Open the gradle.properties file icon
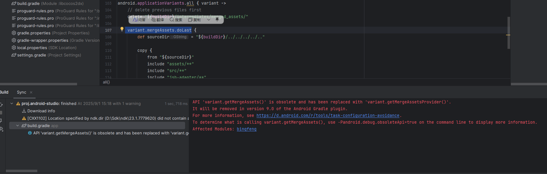The width and height of the screenshot is (547, 174). (x=14, y=33)
